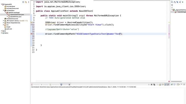Expand JRE System Library node
The image size is (186, 104).
3,21
